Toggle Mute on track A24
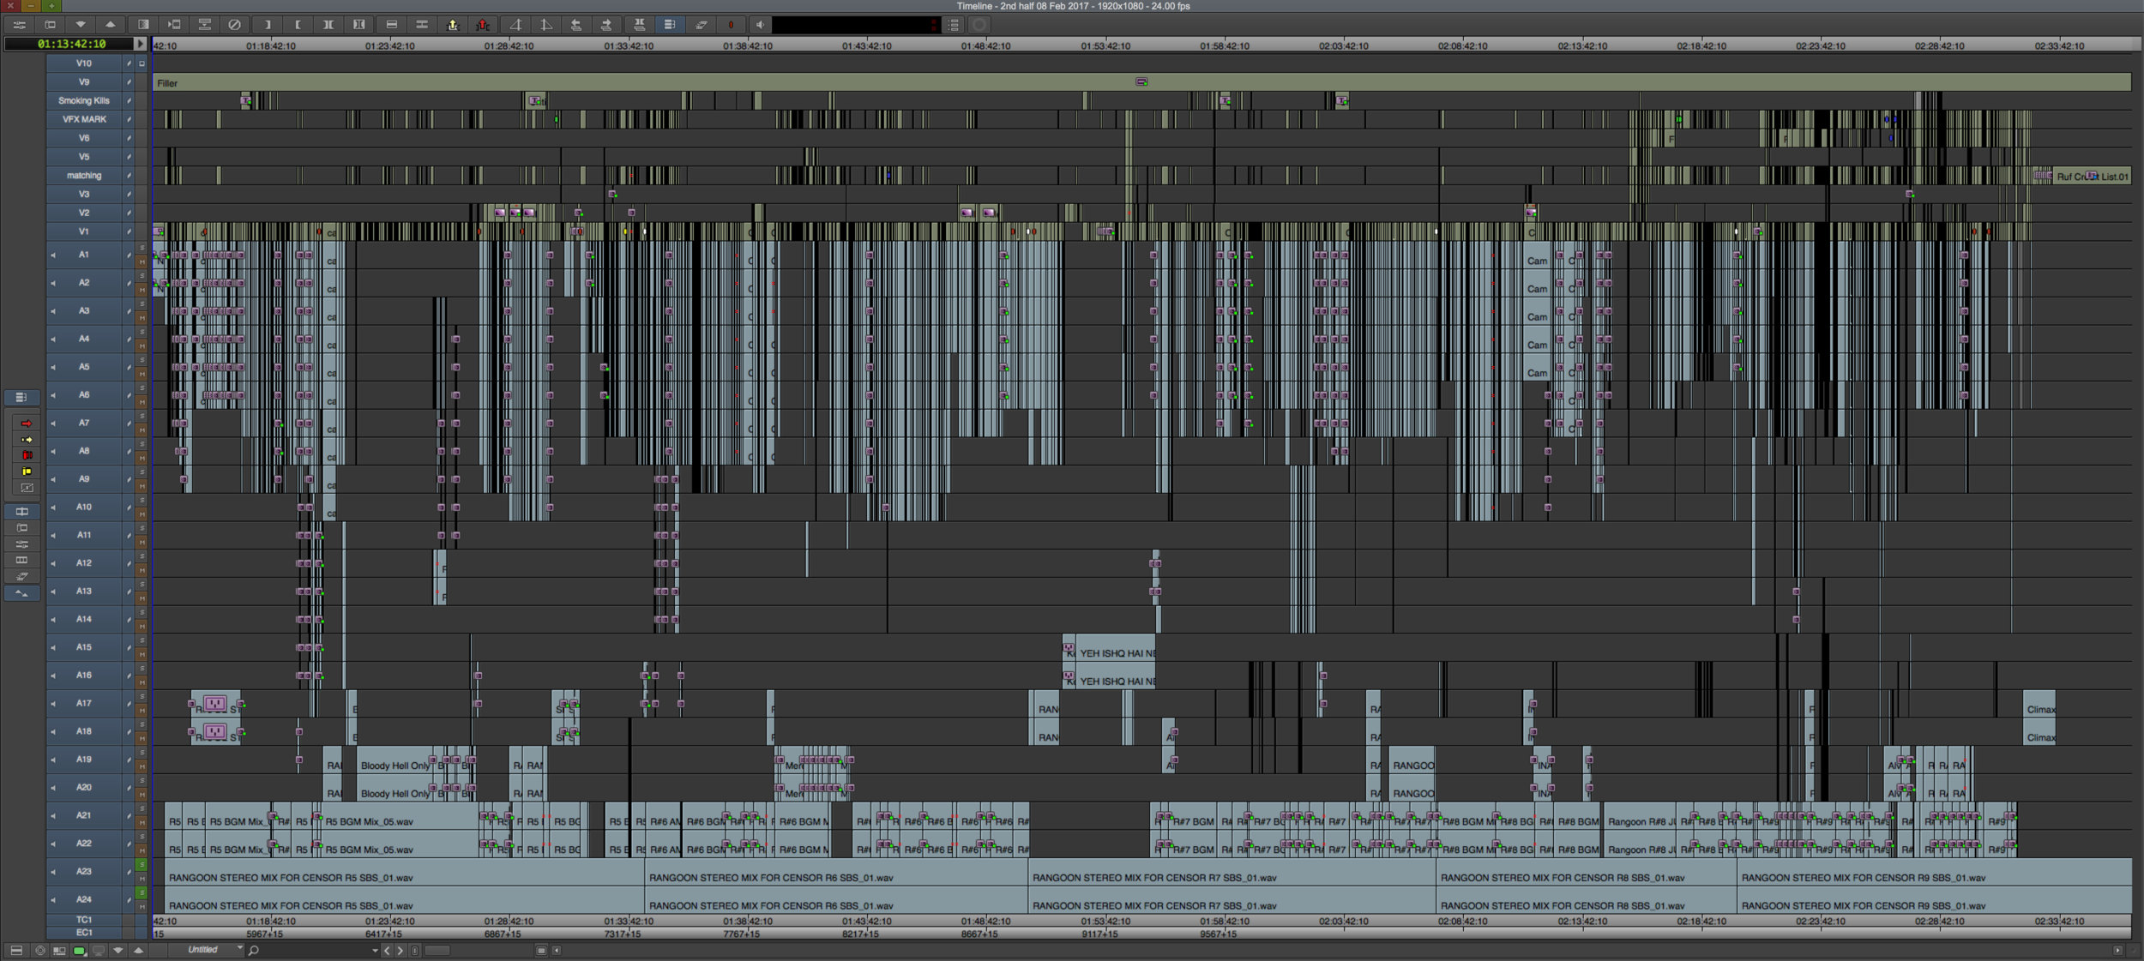 142,906
